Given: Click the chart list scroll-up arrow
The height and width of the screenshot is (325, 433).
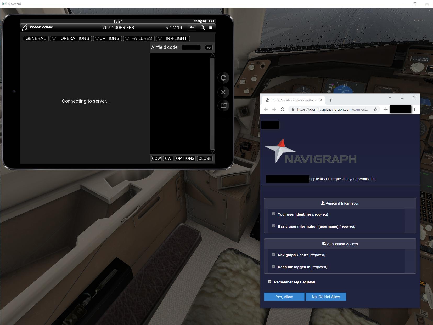Looking at the screenshot, I should 213,55.
